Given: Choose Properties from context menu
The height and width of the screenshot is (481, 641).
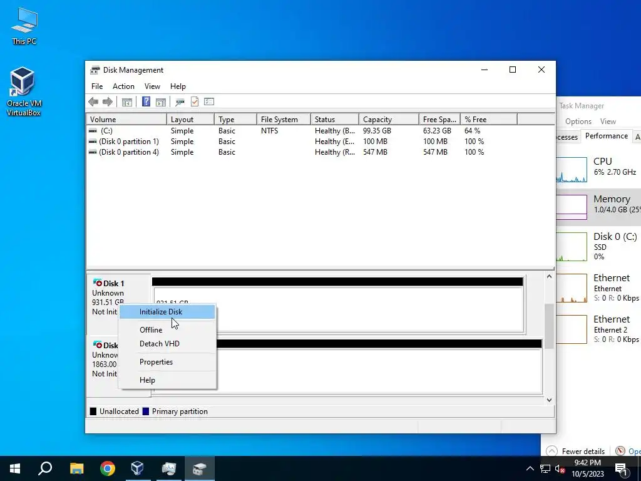Looking at the screenshot, I should click(x=167, y=362).
